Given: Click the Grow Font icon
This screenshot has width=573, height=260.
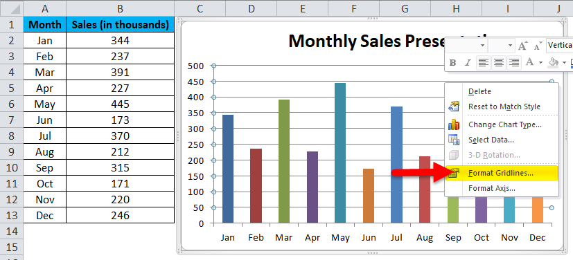Looking at the screenshot, I should tap(522, 46).
